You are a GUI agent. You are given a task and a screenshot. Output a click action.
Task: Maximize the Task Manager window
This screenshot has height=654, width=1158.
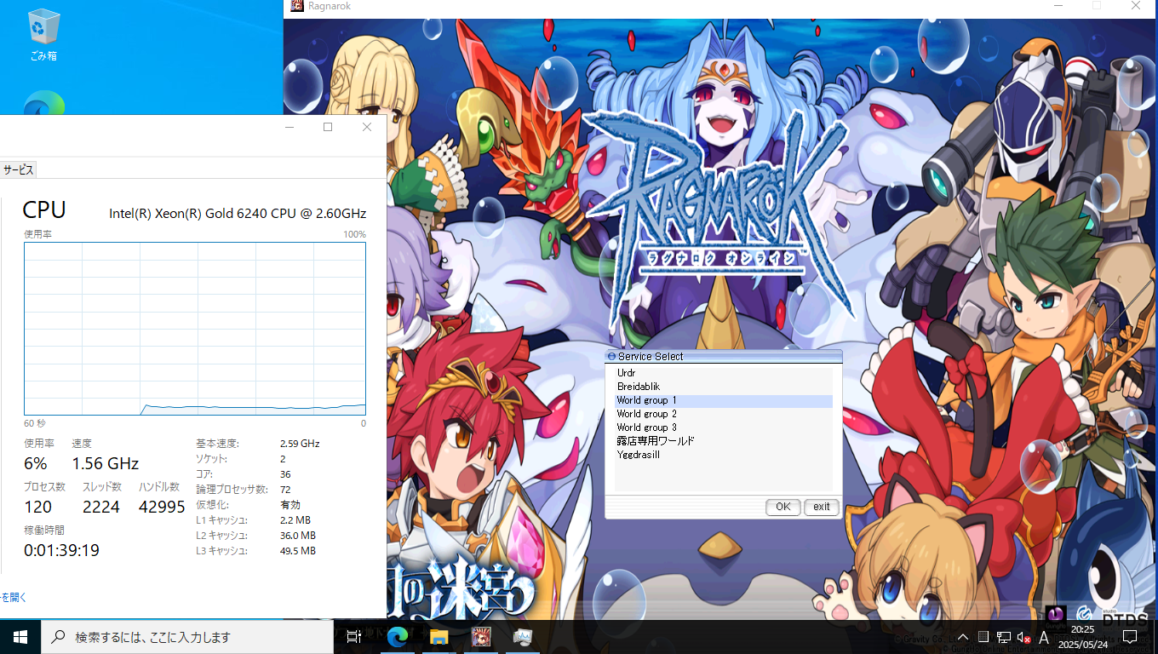tap(328, 127)
